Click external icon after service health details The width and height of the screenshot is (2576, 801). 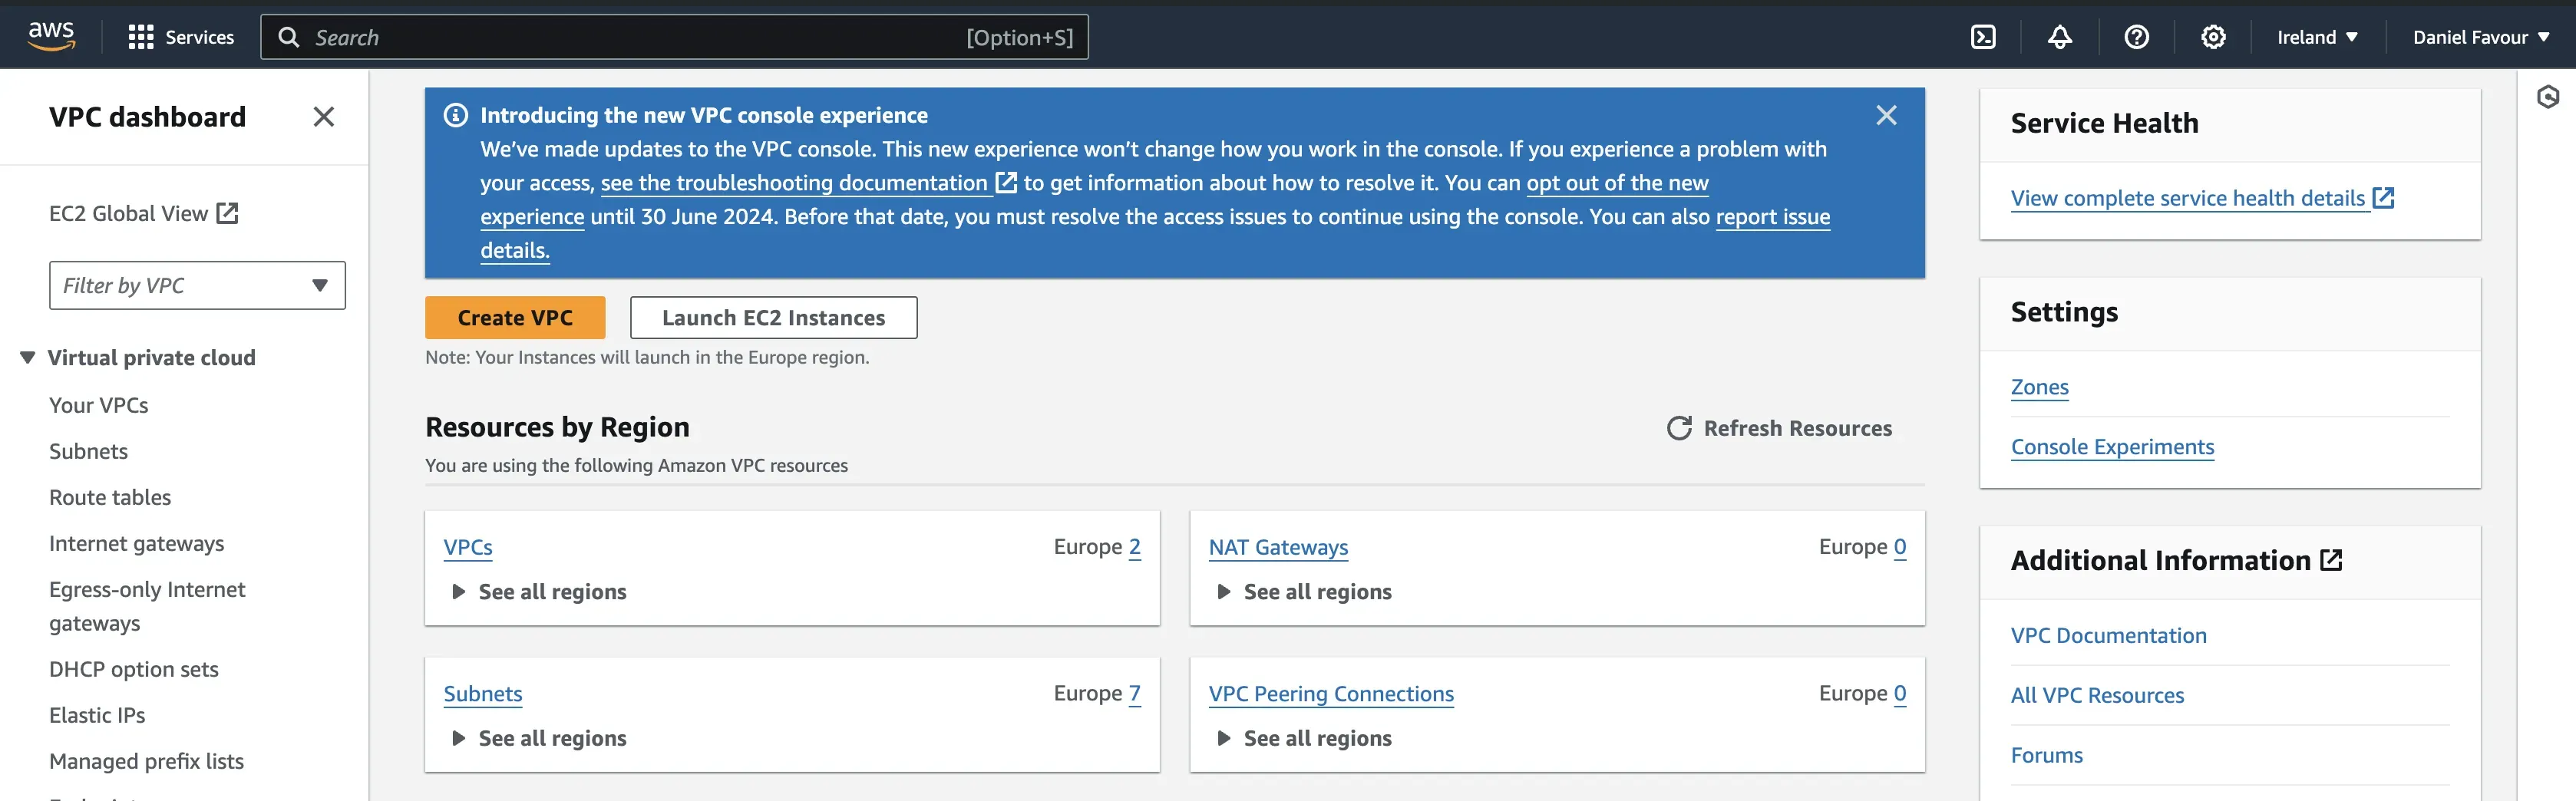pyautogui.click(x=2384, y=197)
